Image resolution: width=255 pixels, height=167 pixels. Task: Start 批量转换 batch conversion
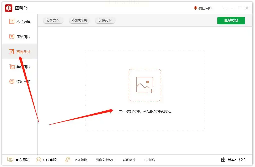pos(231,21)
